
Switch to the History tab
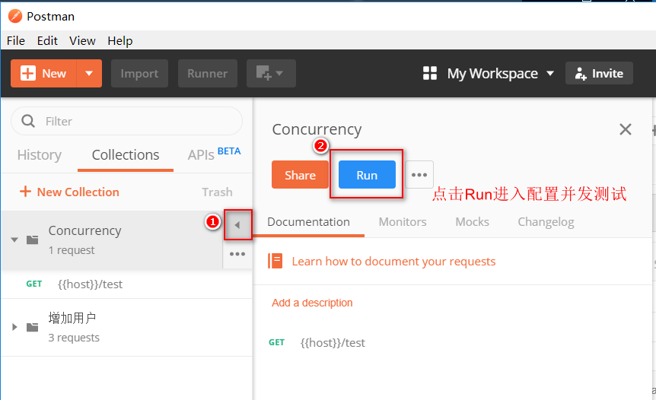[x=40, y=155]
